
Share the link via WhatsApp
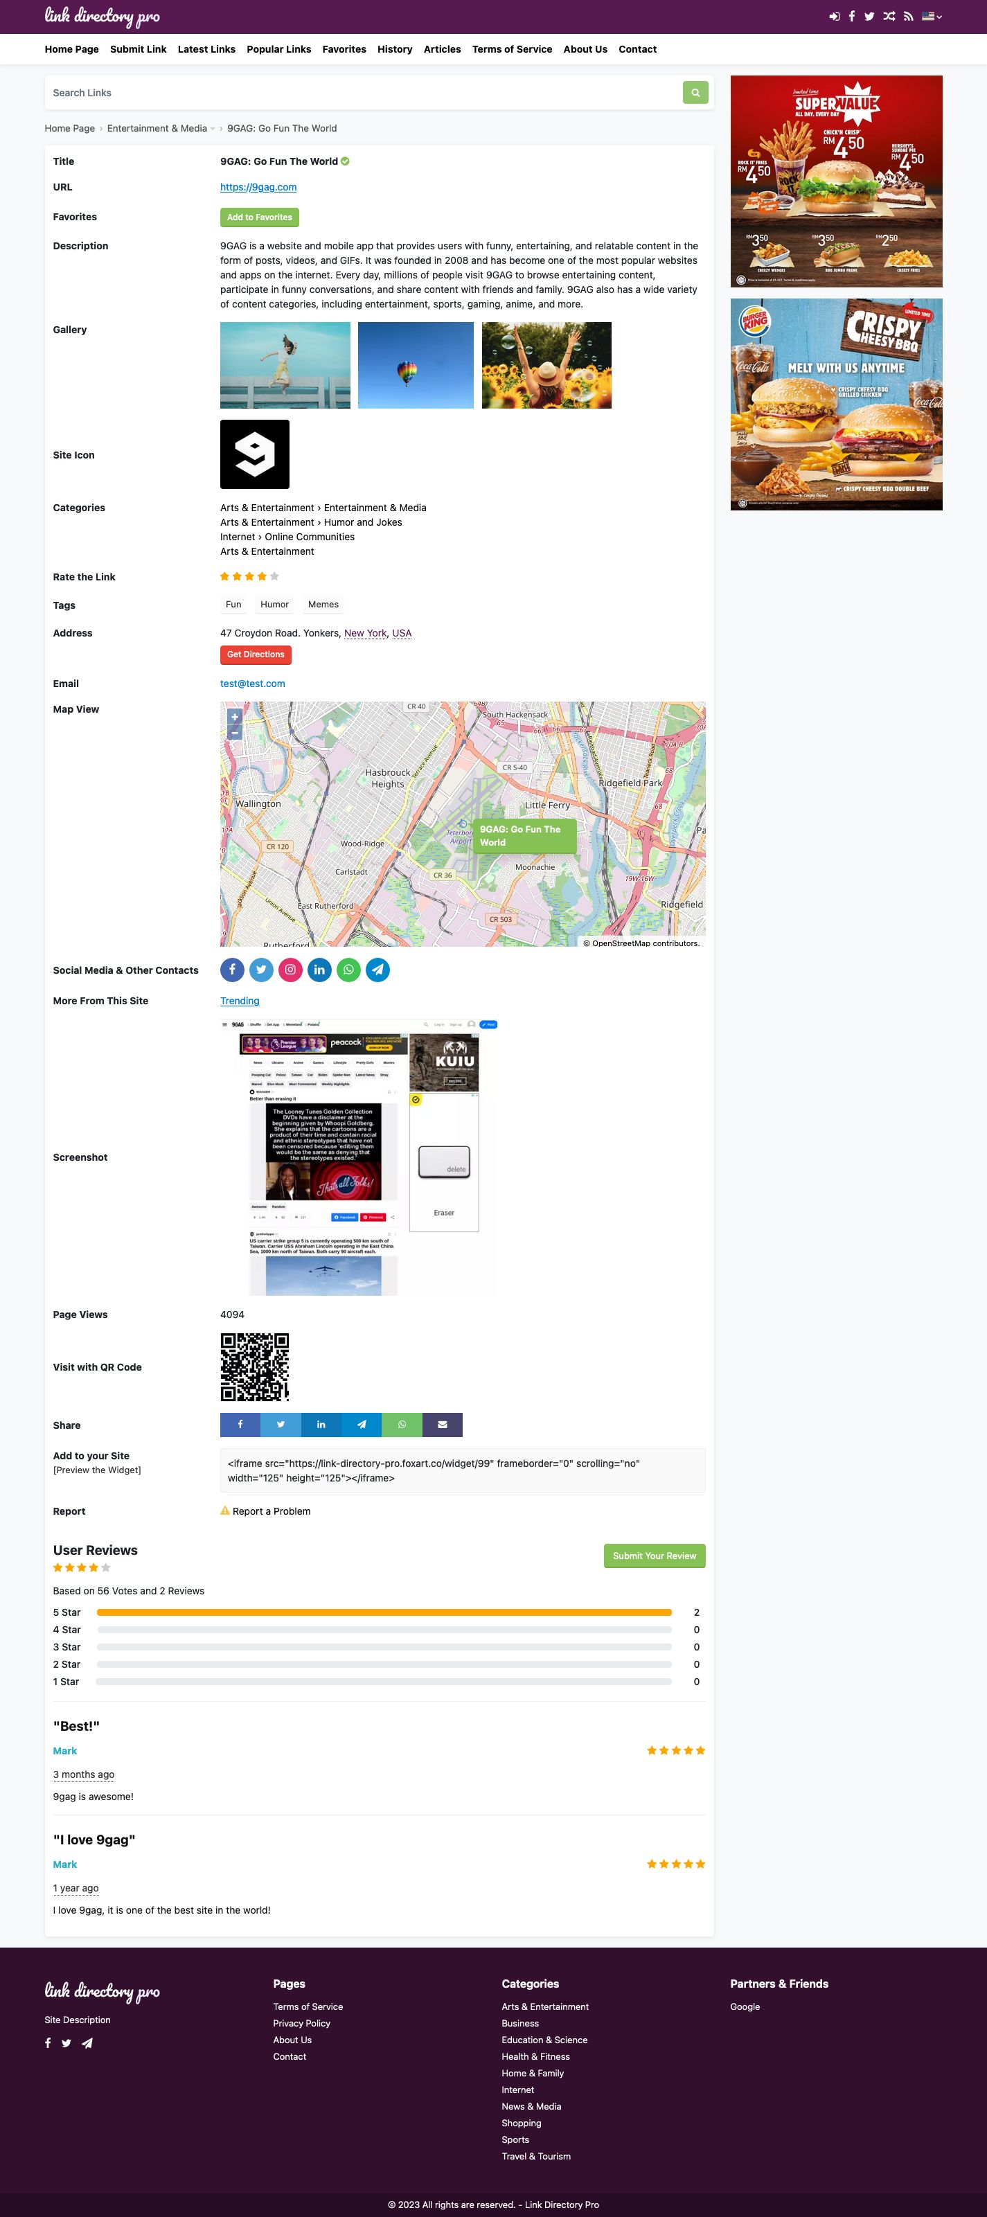(x=402, y=1425)
